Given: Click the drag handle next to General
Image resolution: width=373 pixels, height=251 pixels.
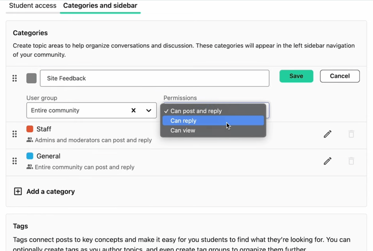Looking at the screenshot, I should coord(14,161).
